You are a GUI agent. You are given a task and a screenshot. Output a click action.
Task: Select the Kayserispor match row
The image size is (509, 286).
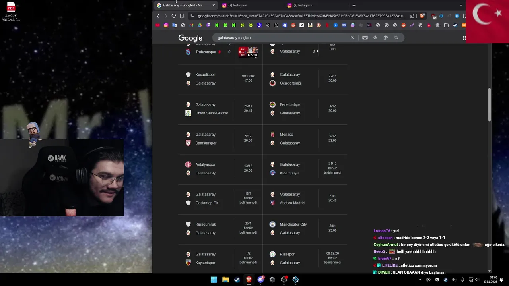(220, 258)
